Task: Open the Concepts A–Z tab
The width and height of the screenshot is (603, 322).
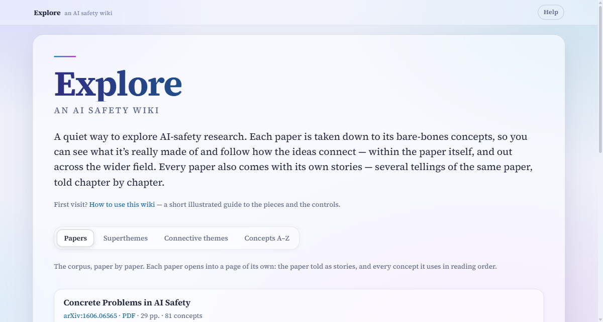Action: pos(267,238)
